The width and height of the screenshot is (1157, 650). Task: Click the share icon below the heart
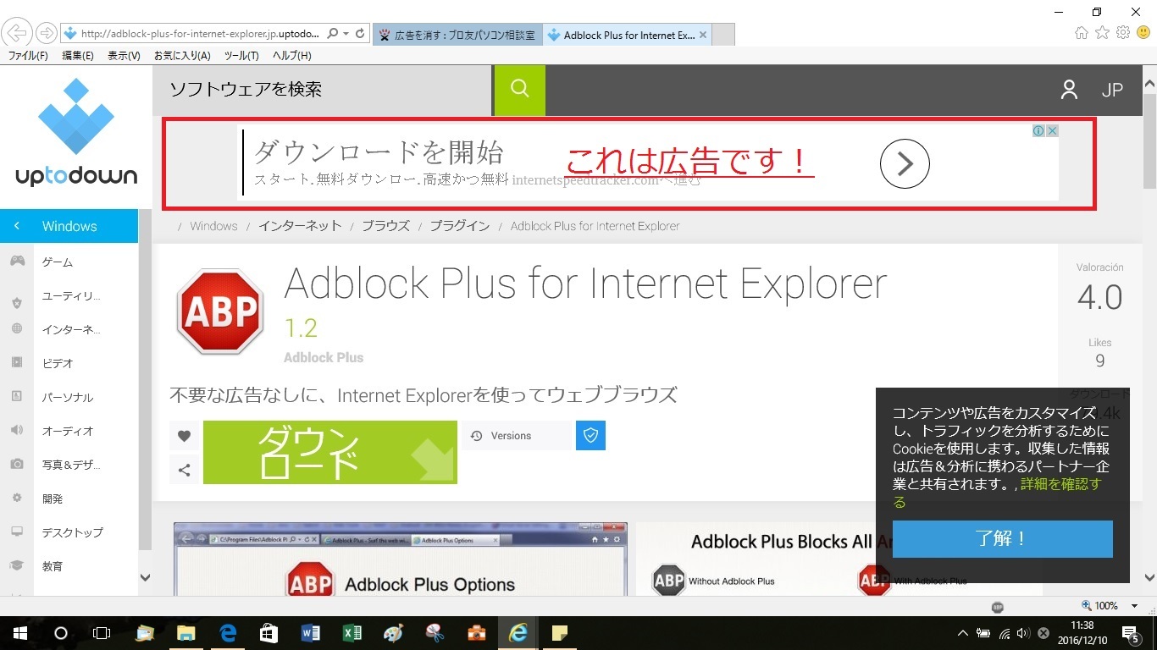click(x=185, y=470)
